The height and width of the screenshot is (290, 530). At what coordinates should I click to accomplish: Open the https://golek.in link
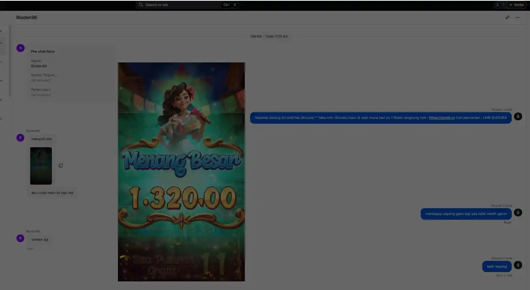[442, 118]
